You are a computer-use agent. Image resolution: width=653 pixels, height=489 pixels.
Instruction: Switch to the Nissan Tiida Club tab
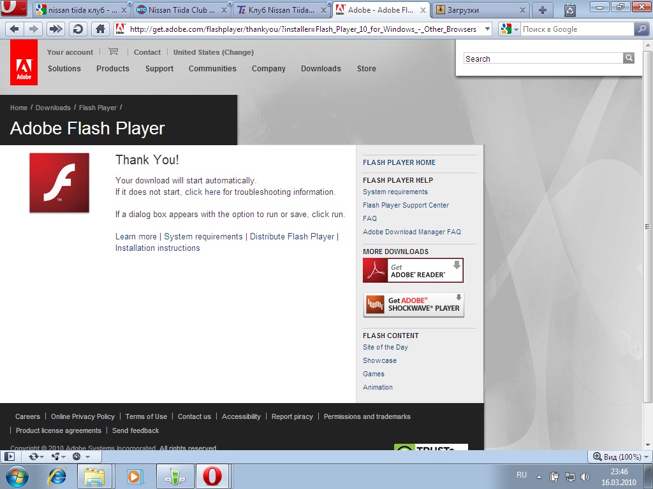point(182,10)
